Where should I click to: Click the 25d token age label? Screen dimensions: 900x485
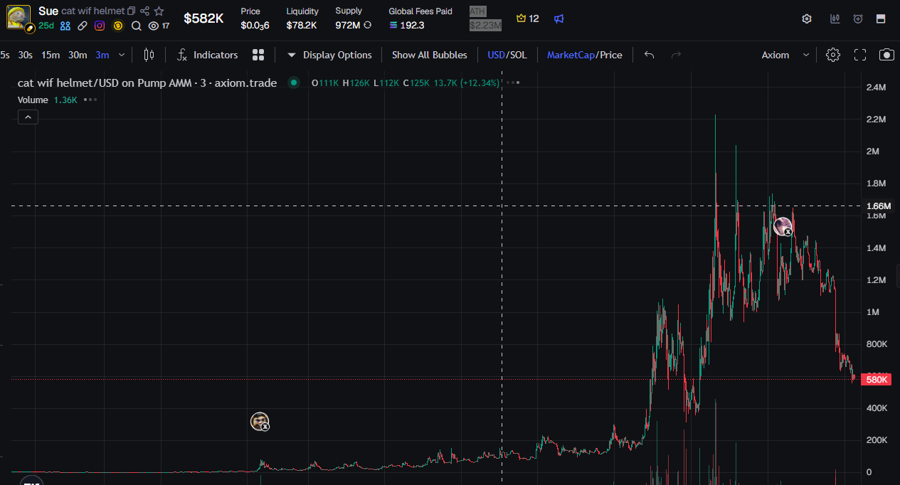46,26
